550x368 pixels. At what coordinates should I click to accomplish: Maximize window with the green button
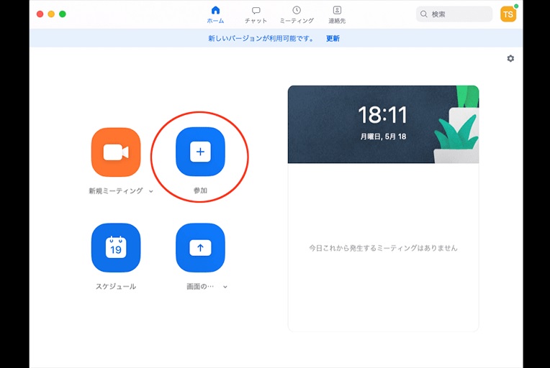pyautogui.click(x=63, y=14)
